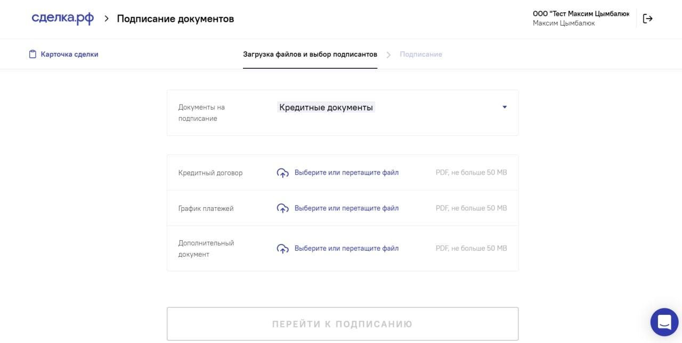Switch to the Подписание step
The width and height of the screenshot is (682, 343).
click(421, 54)
